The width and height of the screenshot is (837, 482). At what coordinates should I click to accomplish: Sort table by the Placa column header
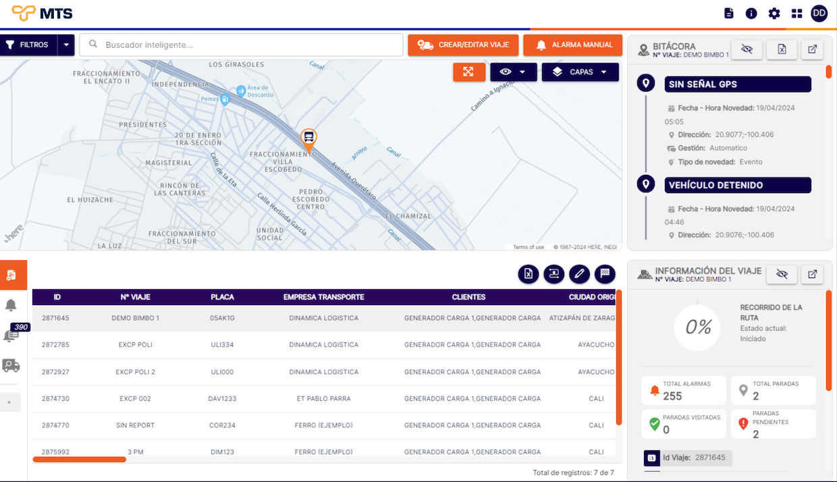coord(222,297)
